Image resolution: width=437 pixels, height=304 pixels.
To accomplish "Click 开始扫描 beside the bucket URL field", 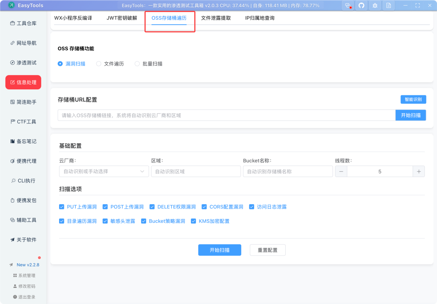I will 411,115.
